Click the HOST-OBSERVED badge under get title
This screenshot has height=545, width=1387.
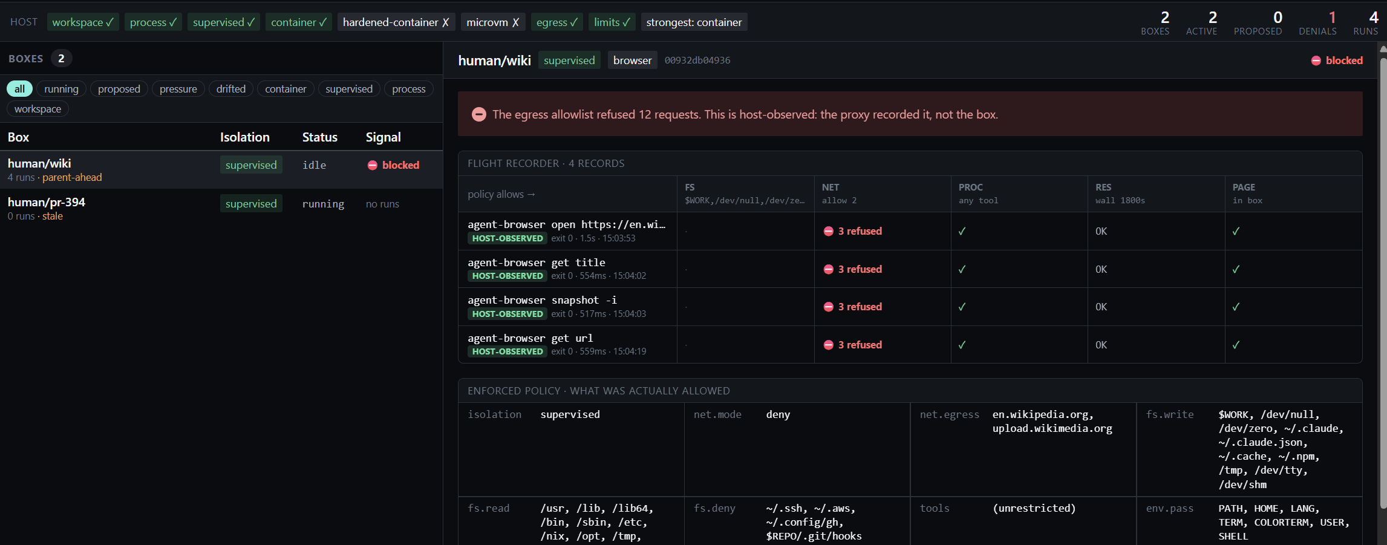(507, 276)
